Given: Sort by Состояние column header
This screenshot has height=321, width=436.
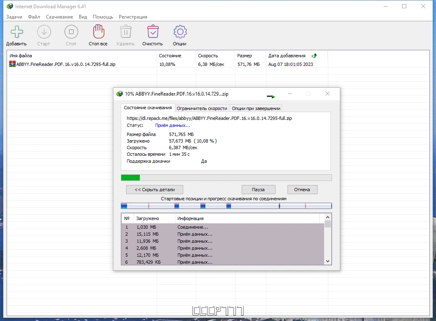Looking at the screenshot, I should (176, 56).
